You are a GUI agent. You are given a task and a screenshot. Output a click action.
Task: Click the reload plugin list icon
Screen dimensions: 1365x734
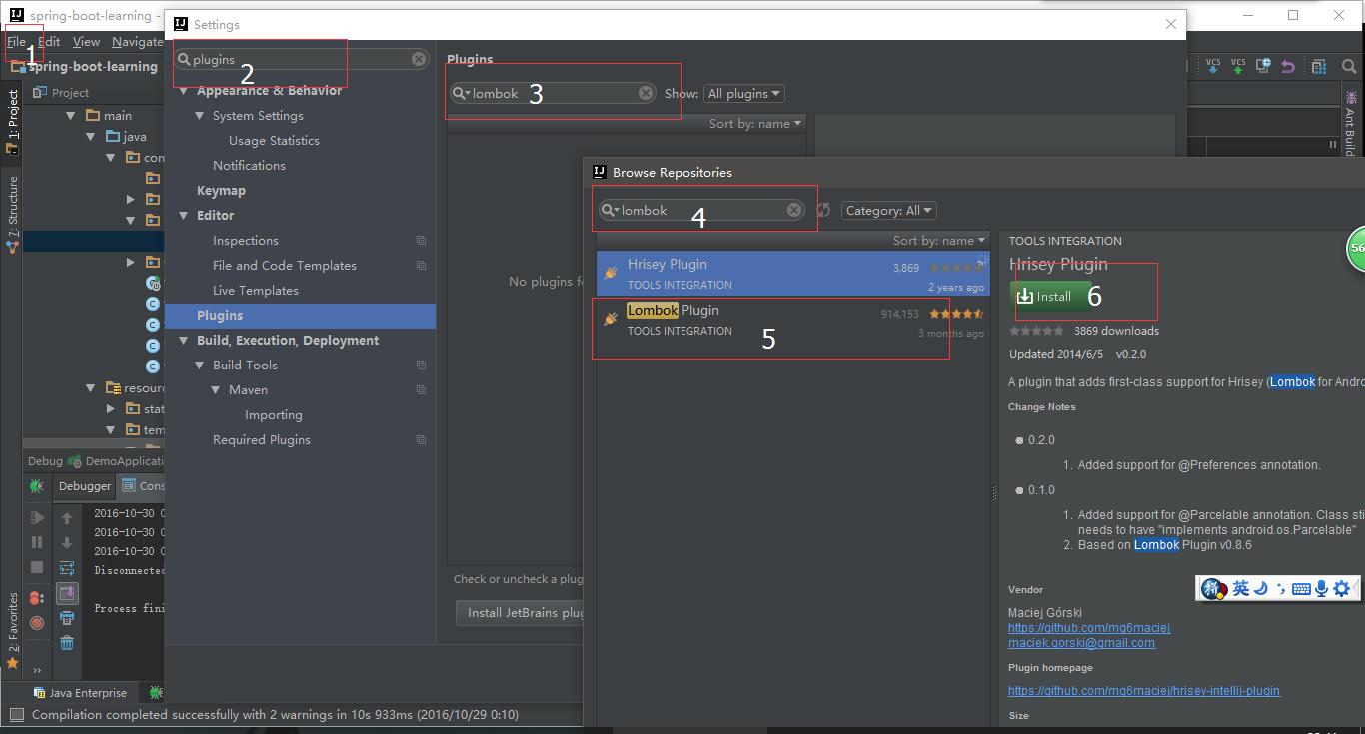tap(823, 210)
